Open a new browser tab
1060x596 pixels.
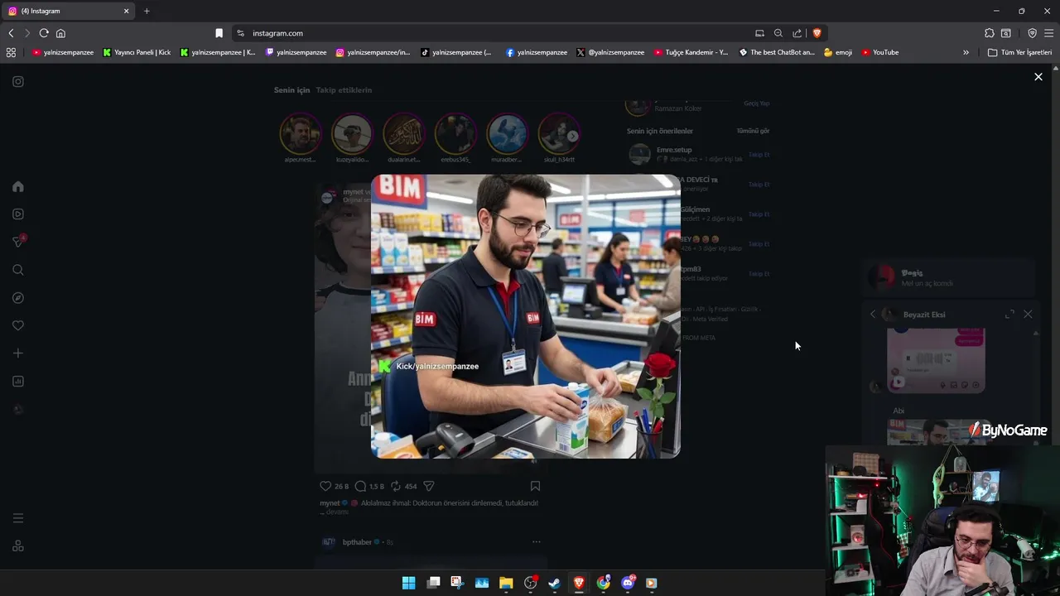[147, 11]
